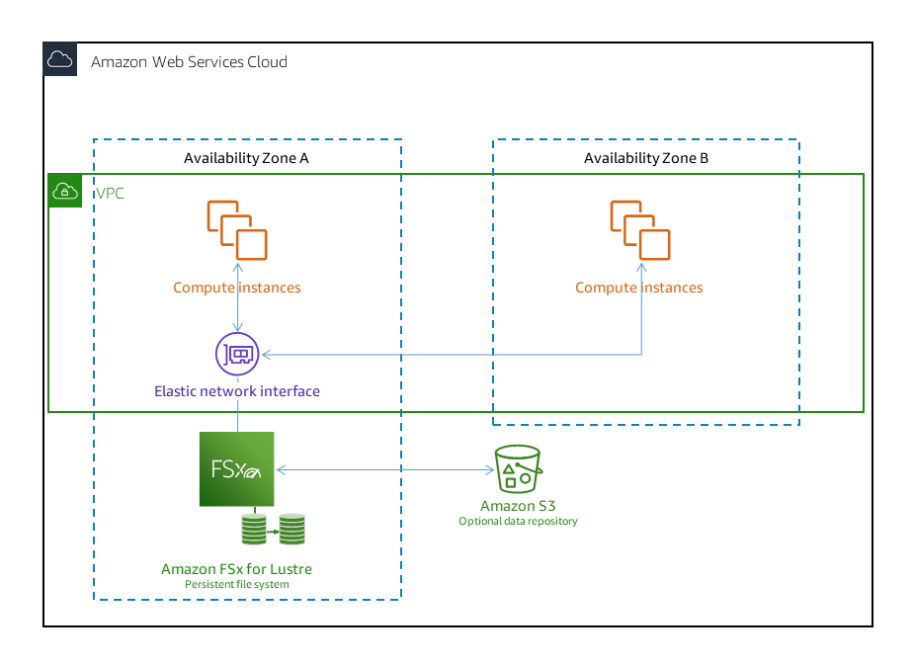
Task: Click the left storage disk stack icon
Action: [255, 530]
